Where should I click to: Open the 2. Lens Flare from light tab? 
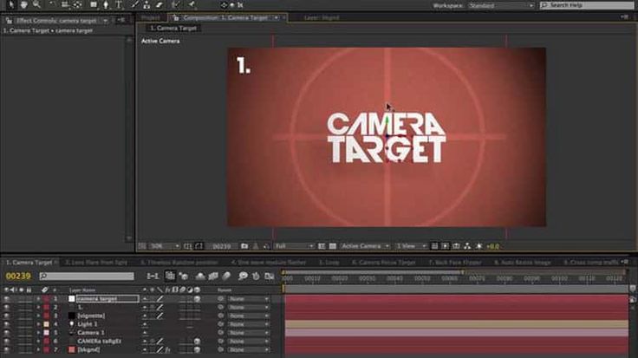[96, 263]
